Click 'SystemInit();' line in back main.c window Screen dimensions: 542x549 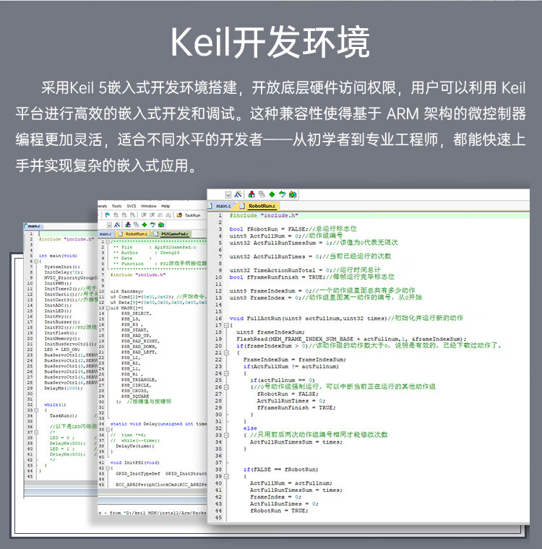click(62, 267)
